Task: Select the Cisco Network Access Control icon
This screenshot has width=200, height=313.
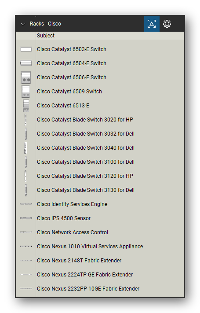Action: (x=26, y=232)
